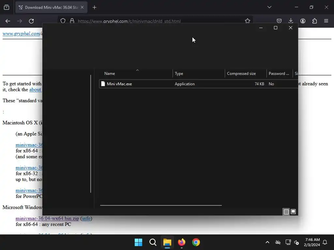Screen dimensions: 334x250
Task: Sort by Compressed size column
Action: tap(246, 74)
